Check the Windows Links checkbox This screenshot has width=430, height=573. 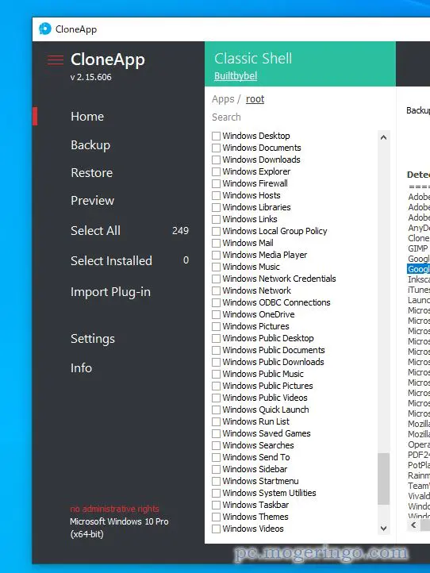point(217,219)
